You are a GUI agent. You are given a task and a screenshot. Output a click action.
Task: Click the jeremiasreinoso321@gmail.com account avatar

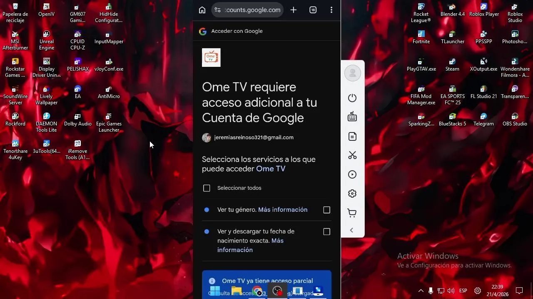coord(207,138)
